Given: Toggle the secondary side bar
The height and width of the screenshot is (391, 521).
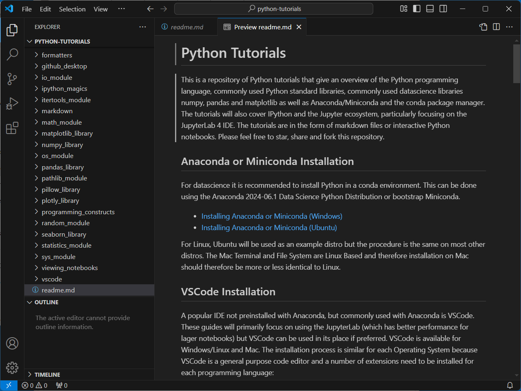Looking at the screenshot, I should pyautogui.click(x=443, y=9).
